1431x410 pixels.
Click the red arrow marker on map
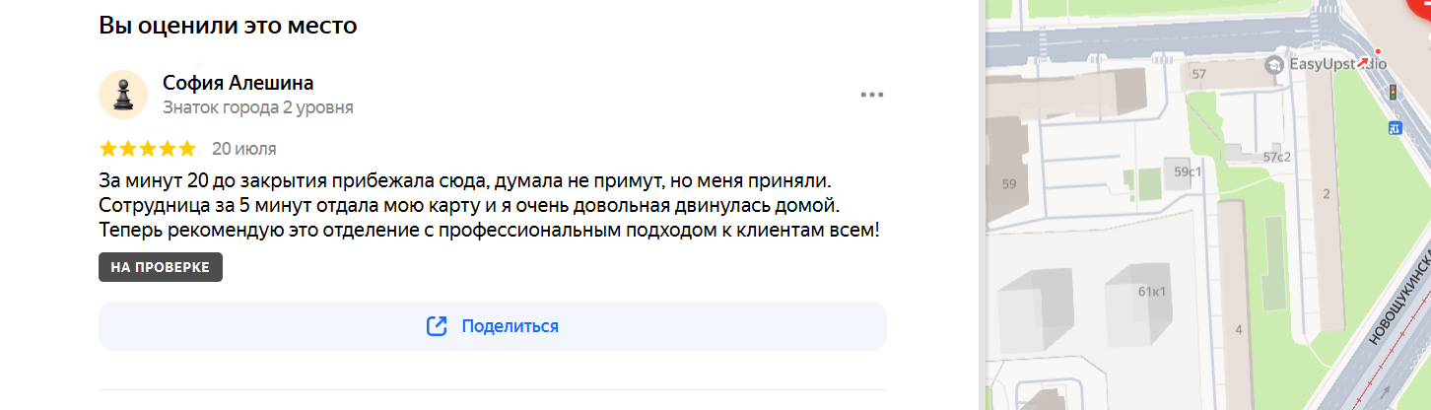(x=1362, y=62)
